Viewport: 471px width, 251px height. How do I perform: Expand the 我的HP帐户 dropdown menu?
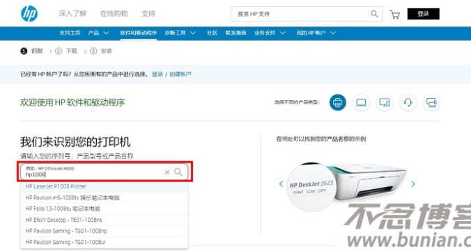point(316,33)
